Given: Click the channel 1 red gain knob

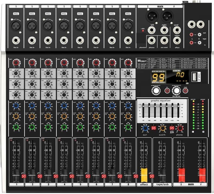Looking at the screenshot, I should tap(16, 63).
